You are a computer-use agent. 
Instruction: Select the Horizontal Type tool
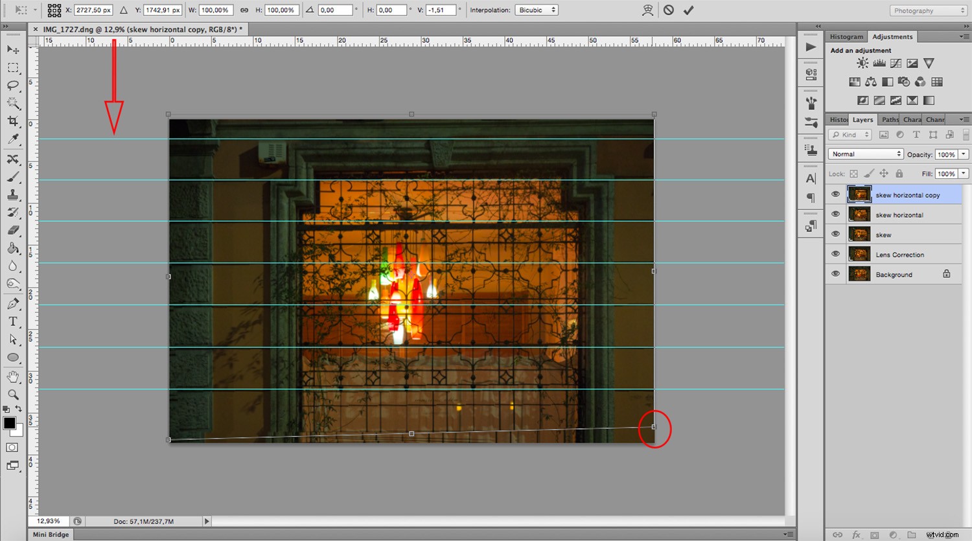pos(14,321)
